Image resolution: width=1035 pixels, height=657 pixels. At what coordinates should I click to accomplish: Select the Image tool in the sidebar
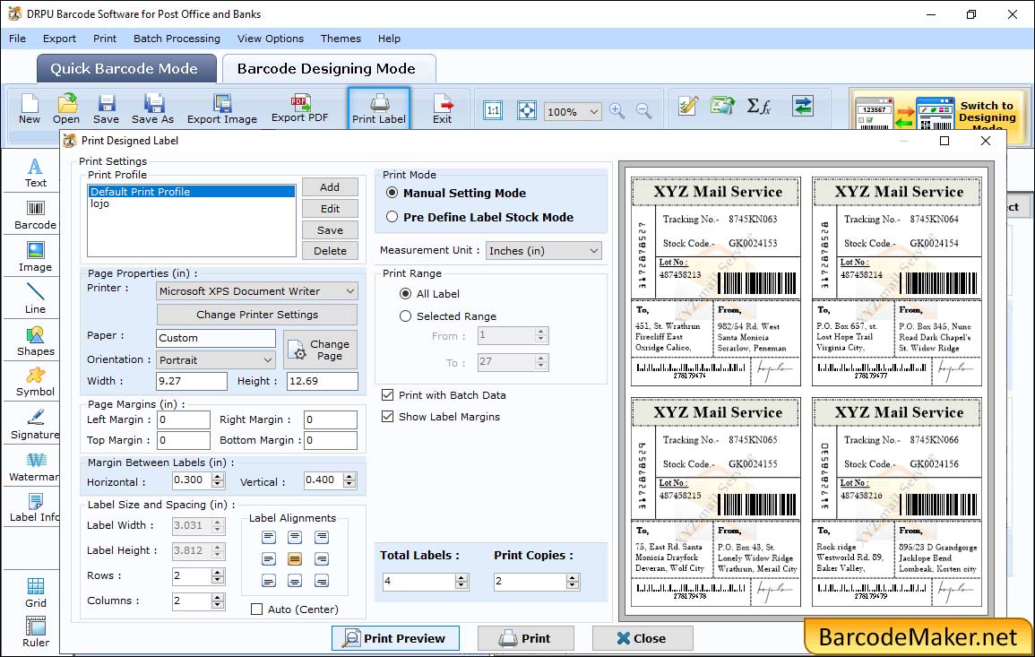coord(35,257)
